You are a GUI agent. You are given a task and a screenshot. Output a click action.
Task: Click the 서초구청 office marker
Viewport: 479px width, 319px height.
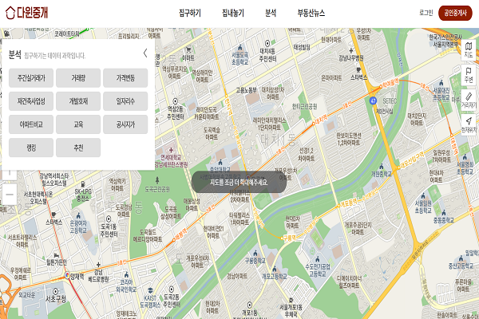coord(56,291)
